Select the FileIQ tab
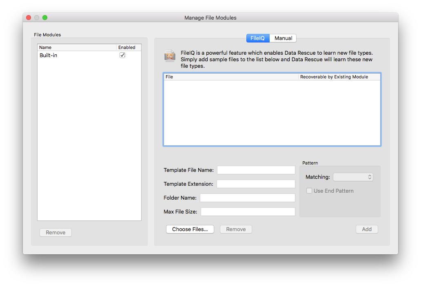Screen dimensions: 421x287 [257, 38]
